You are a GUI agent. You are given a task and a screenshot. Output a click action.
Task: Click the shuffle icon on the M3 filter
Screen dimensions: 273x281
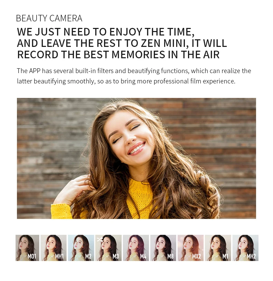point(100,239)
